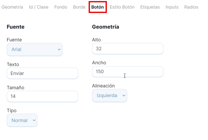Select the Fondo tab
The height and width of the screenshot is (140, 208).
pos(61,7)
